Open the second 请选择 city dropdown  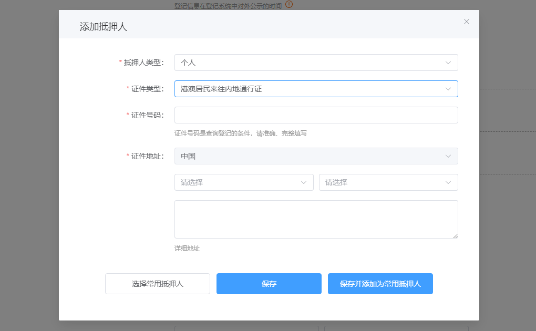(388, 183)
